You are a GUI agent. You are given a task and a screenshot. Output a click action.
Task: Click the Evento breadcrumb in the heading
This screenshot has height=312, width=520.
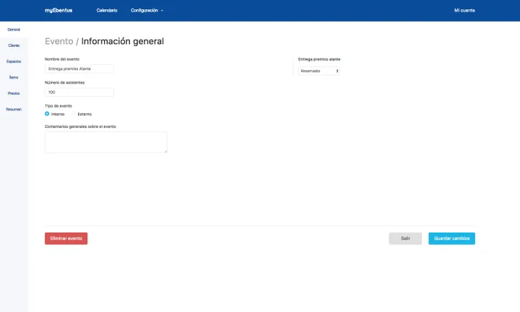58,42
